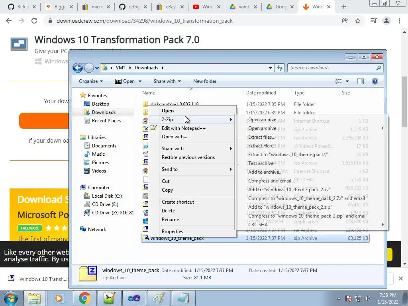Reload the page in Chrome
The width and height of the screenshot is (408, 306).
tap(34, 21)
